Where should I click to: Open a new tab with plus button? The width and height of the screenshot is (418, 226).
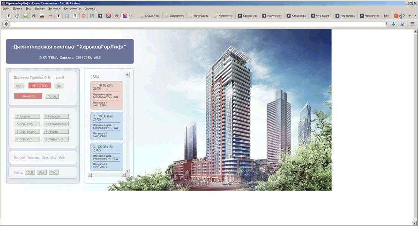click(x=409, y=15)
